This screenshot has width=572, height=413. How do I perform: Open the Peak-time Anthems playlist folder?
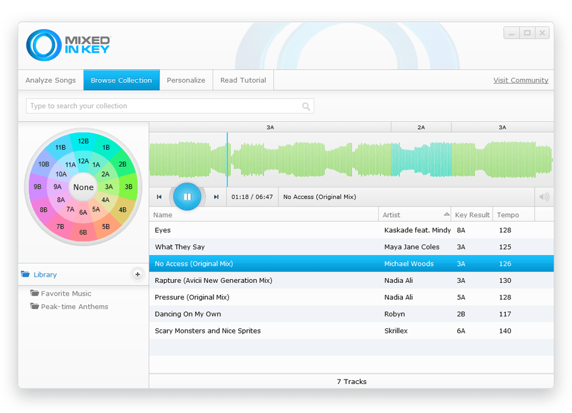coord(74,307)
